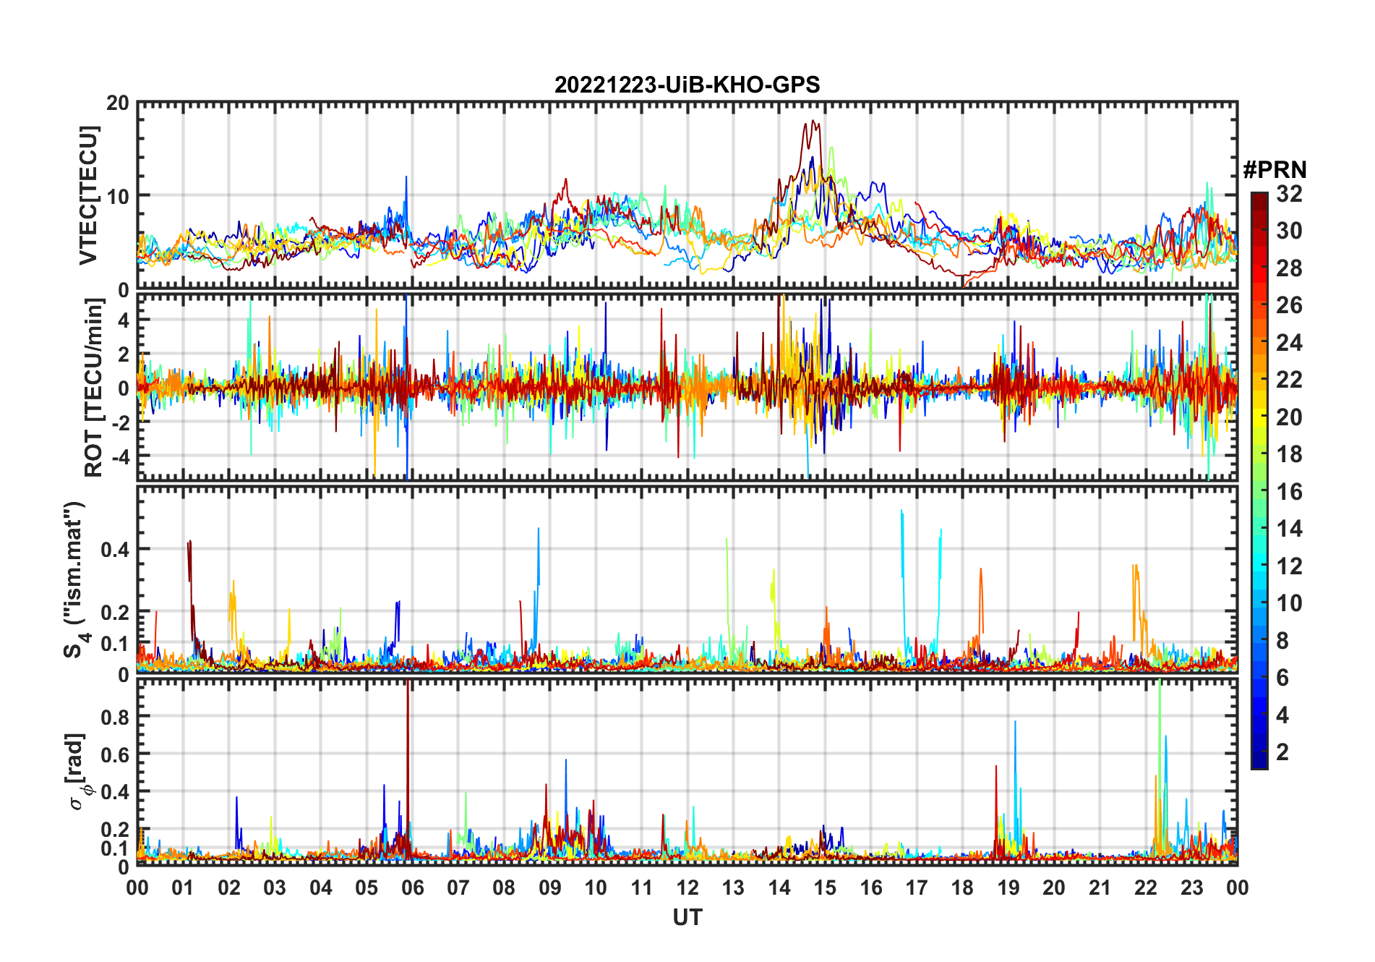Click the S4 ("ism.mat") y-axis label
Image resolution: width=1375 pixels, height=962 pixels.
click(x=74, y=579)
